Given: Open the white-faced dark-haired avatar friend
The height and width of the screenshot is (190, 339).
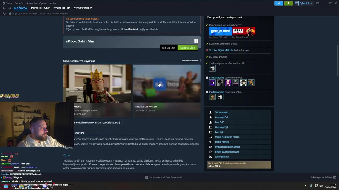Looking at the screenshot, I should coord(243,83).
